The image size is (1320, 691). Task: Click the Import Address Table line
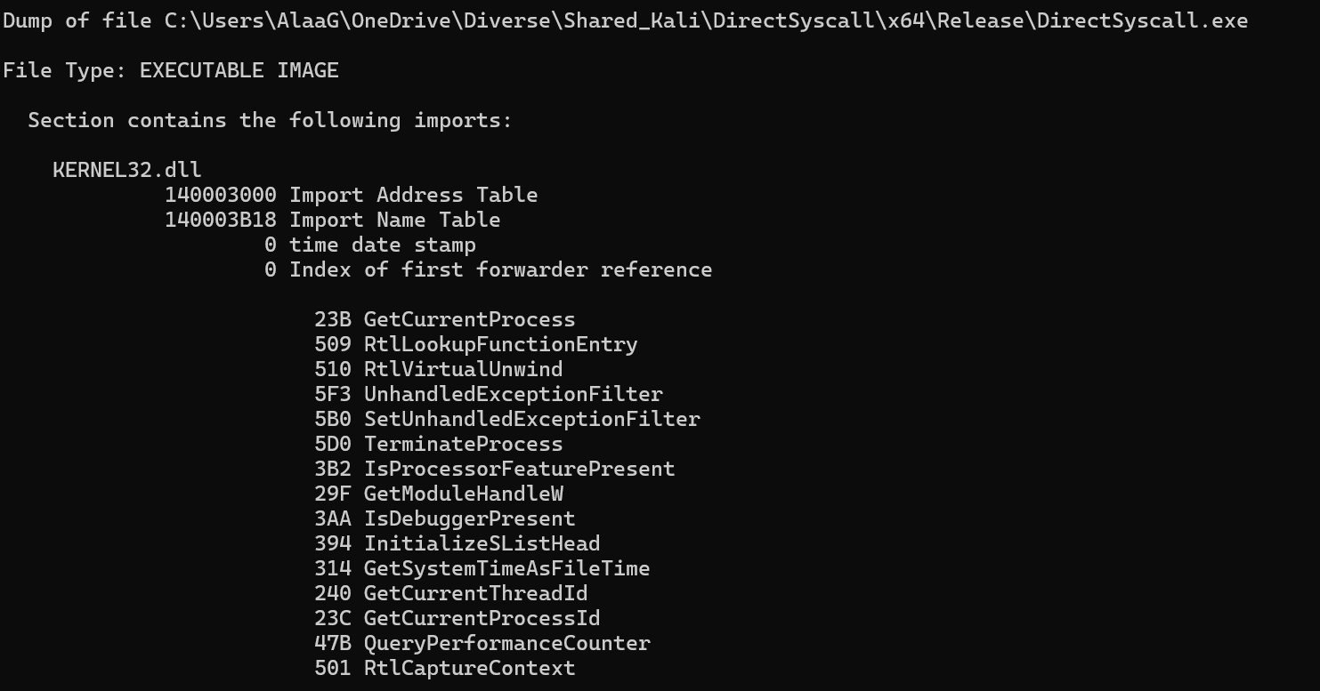pos(351,195)
